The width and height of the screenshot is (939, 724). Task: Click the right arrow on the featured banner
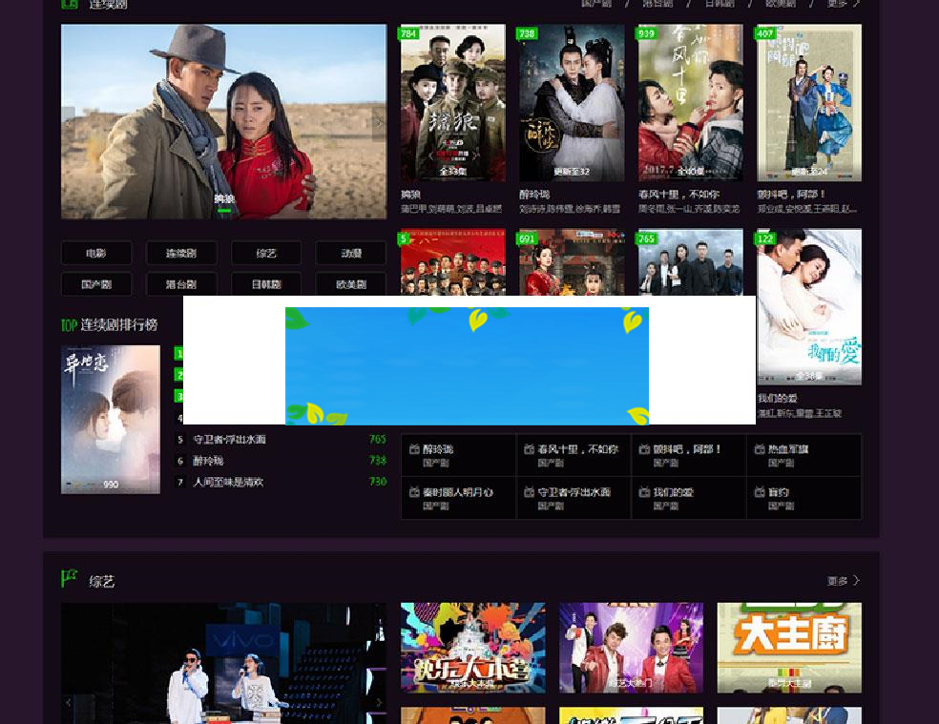point(379,122)
